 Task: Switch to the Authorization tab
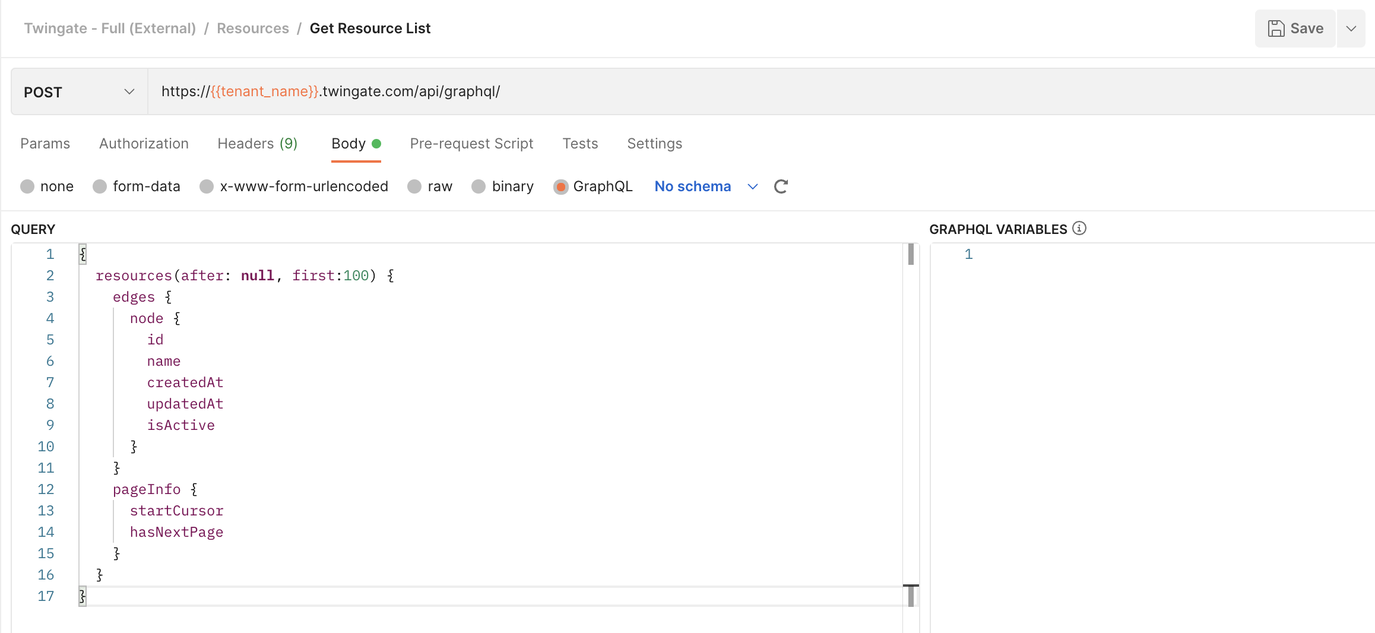pos(144,144)
